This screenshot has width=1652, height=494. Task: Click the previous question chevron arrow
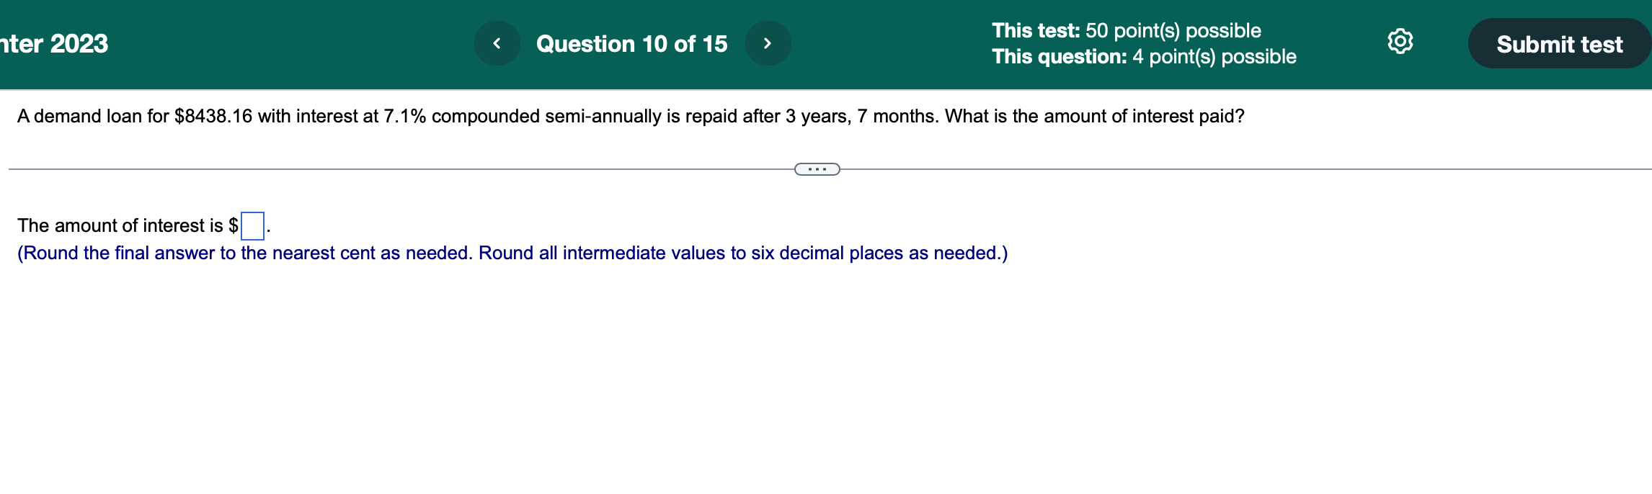[x=497, y=42]
